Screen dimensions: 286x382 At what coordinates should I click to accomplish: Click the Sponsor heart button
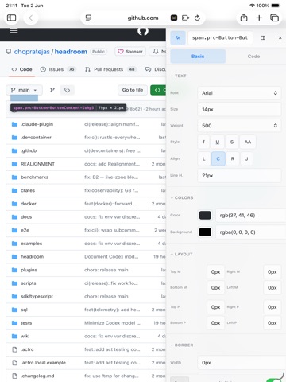[x=130, y=51]
